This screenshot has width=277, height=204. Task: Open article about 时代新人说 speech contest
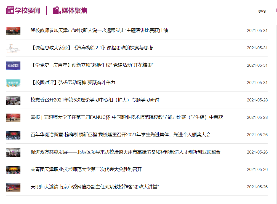coord(99,31)
